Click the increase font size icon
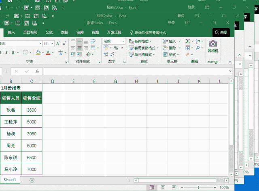This screenshot has height=191, width=259. point(59,44)
